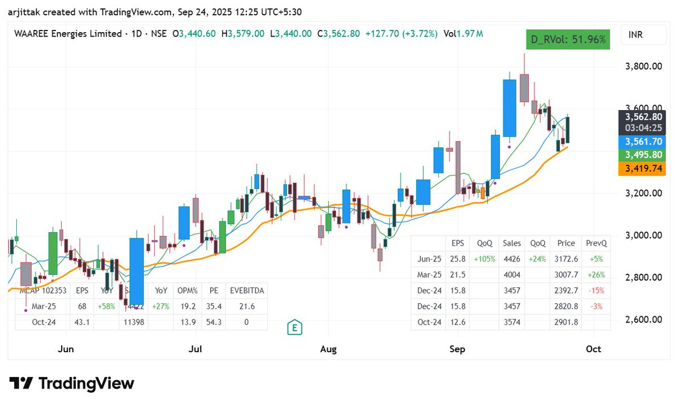The width and height of the screenshot is (678, 407).
Task: Click the 2,800.00 price axis label
Action: click(x=643, y=277)
